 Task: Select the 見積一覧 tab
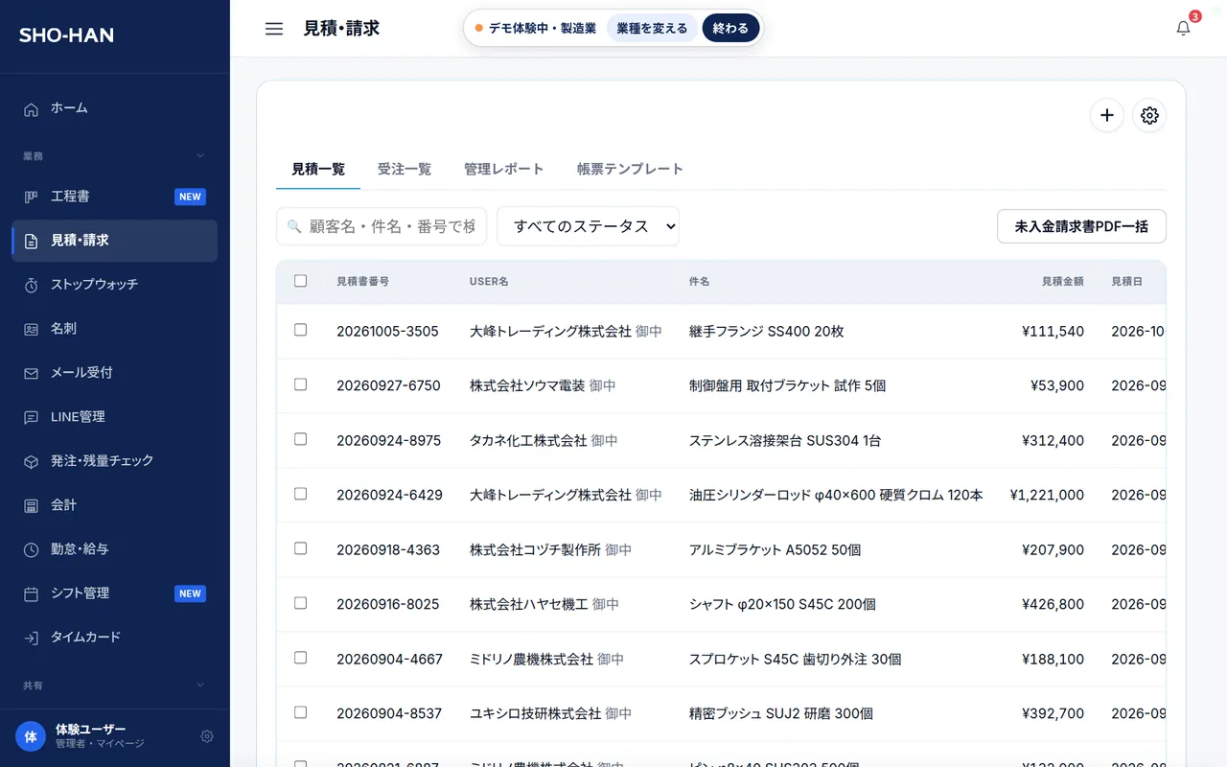coord(318,170)
